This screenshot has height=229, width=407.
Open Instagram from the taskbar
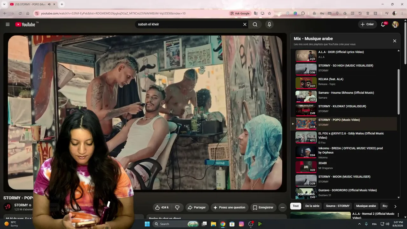(241, 224)
